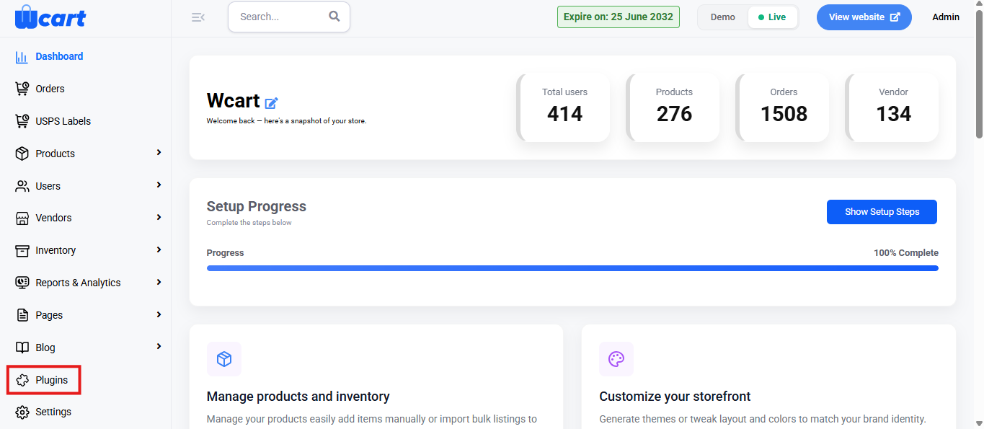Expand the Vendors submenu arrow
Viewport: 984px width, 429px height.
point(159,217)
